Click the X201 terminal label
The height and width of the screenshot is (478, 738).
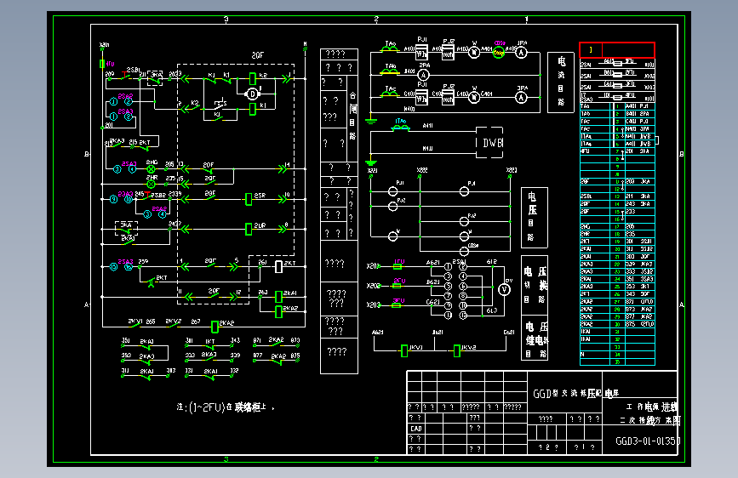(373, 266)
